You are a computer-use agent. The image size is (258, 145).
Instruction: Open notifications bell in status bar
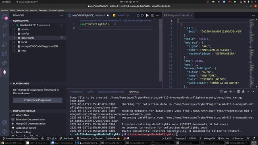point(254,139)
